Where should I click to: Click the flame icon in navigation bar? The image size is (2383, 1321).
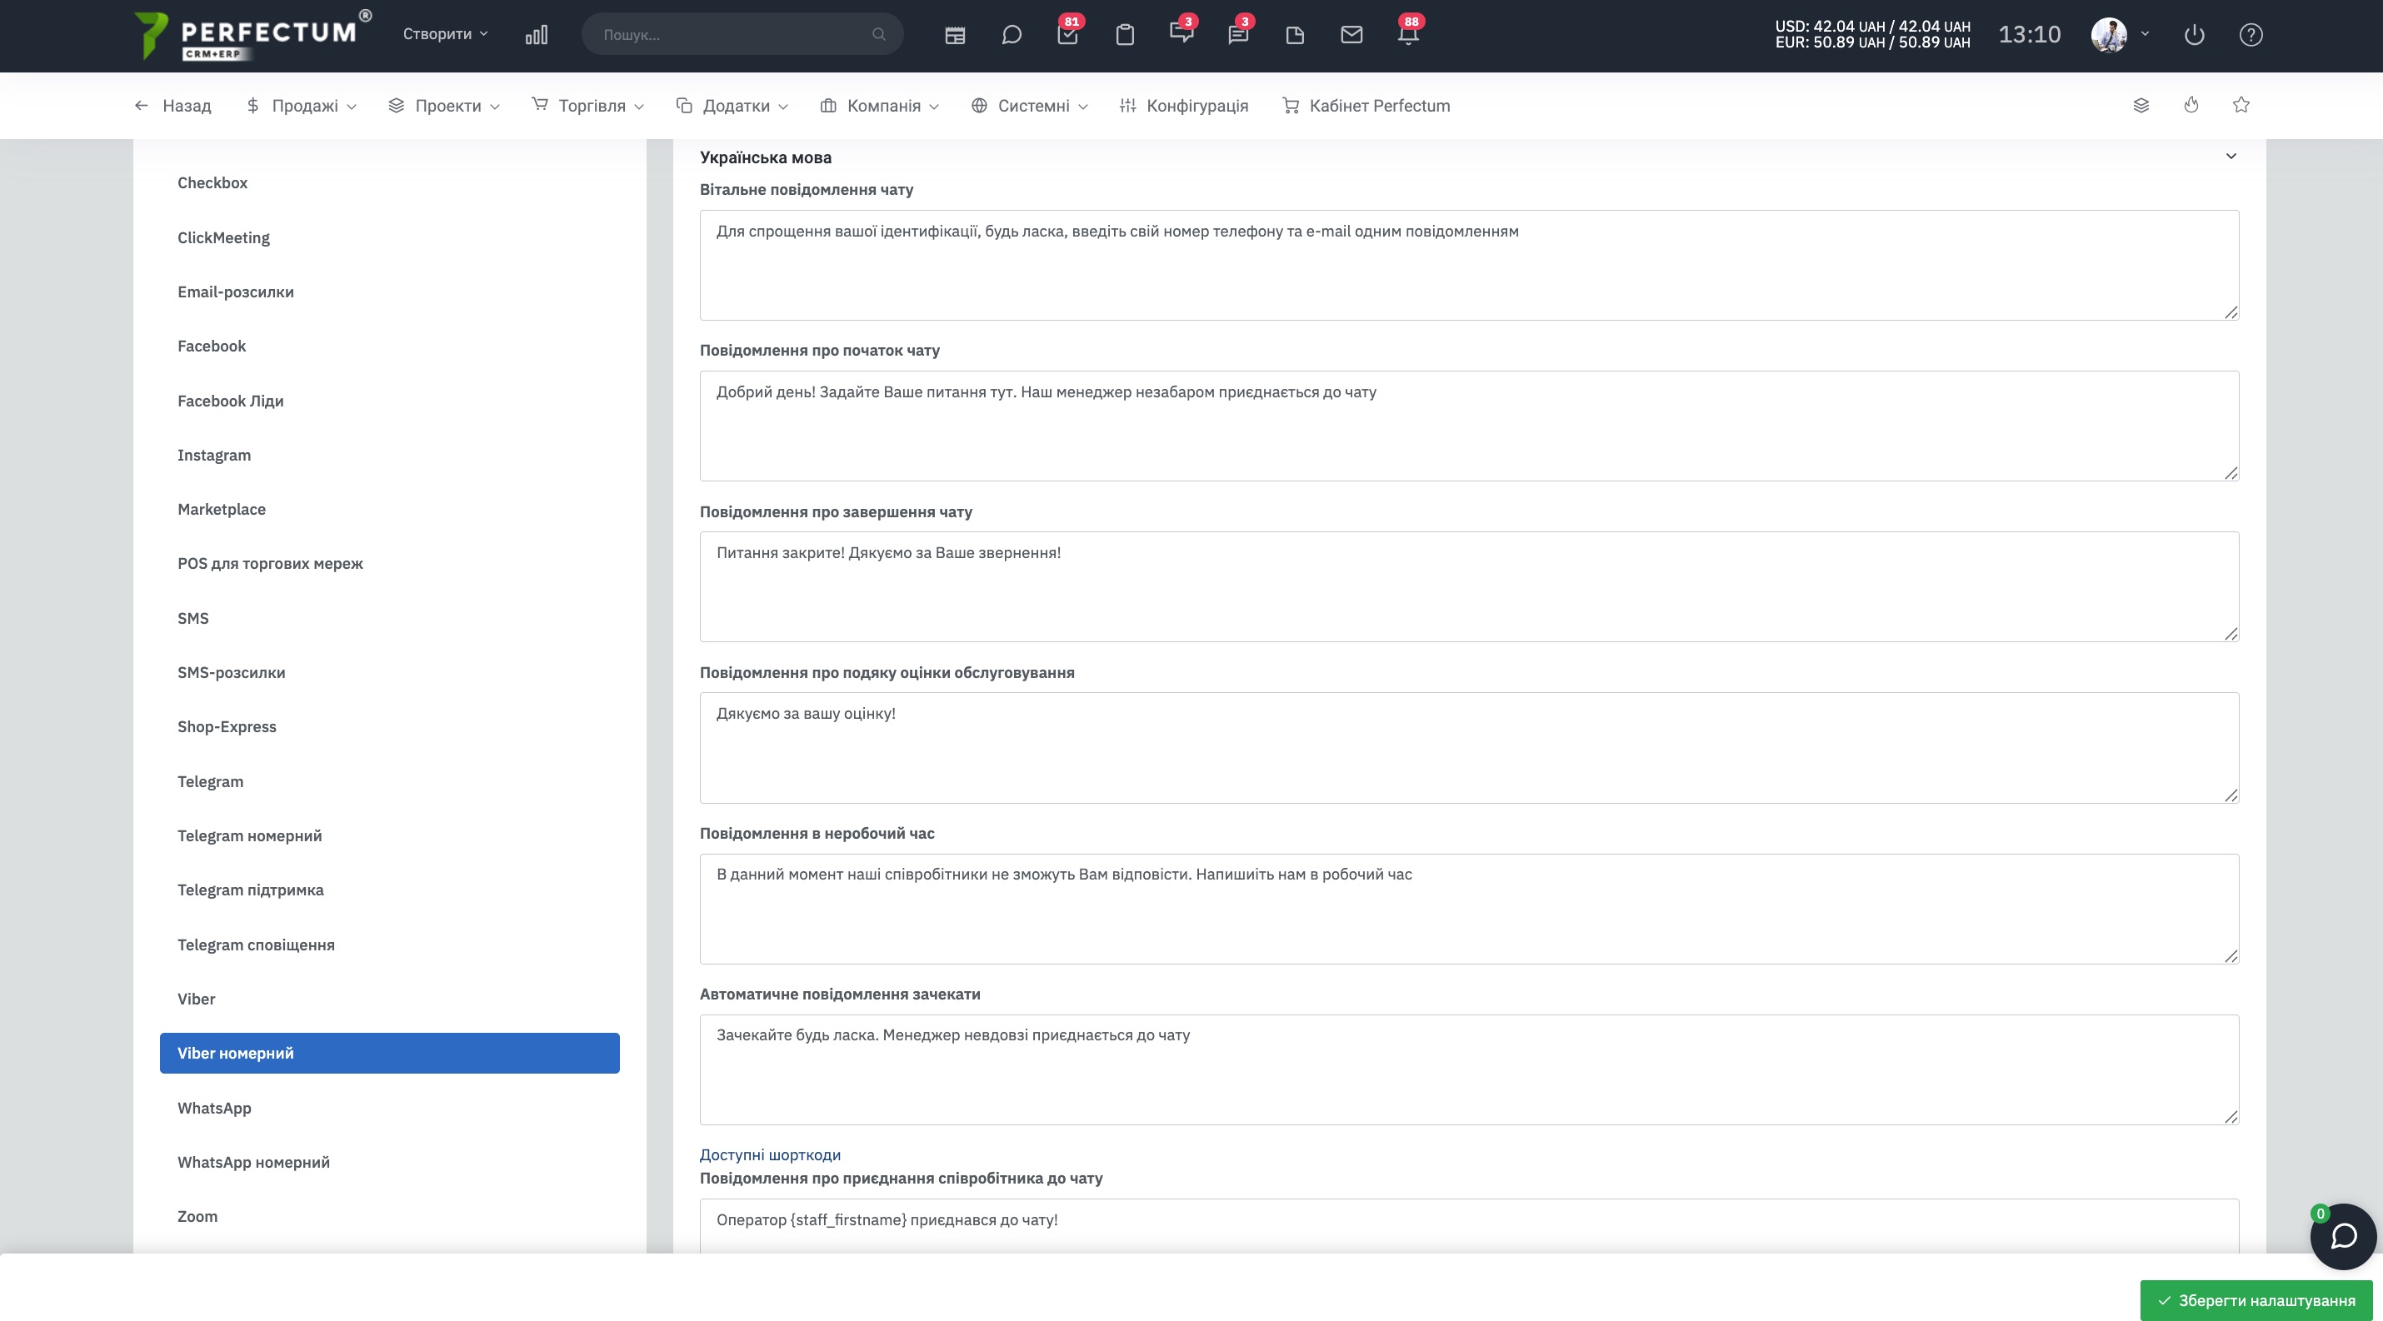(x=2191, y=106)
